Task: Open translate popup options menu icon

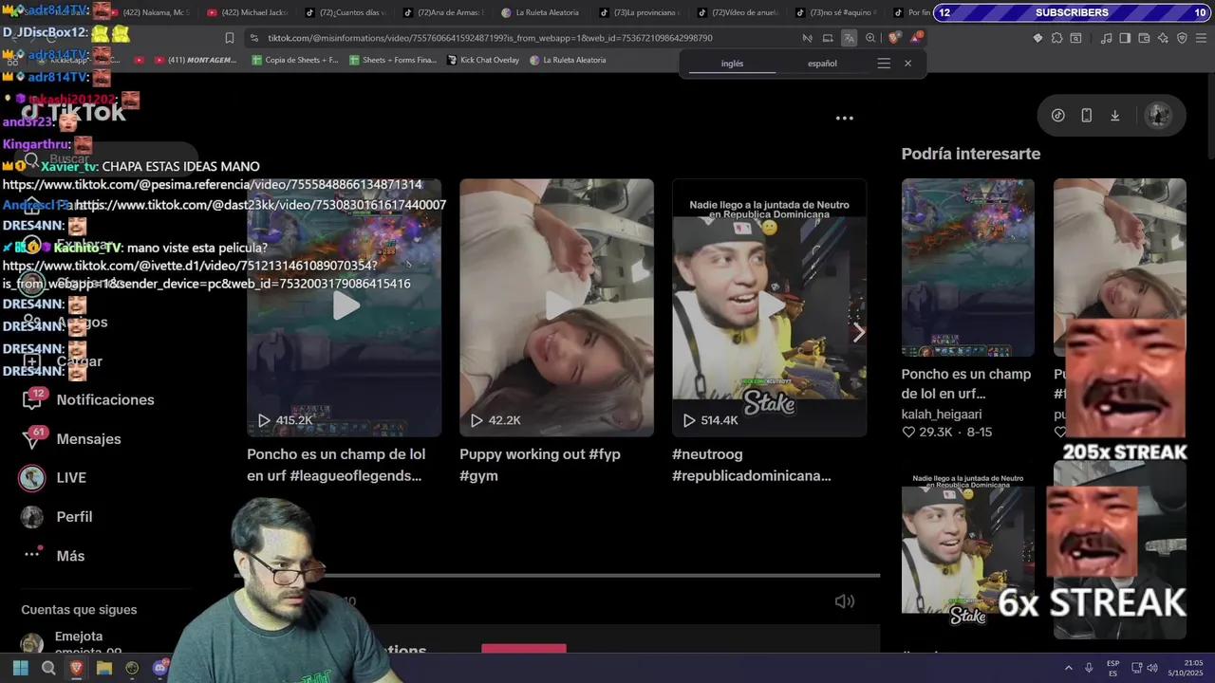Action: point(884,64)
